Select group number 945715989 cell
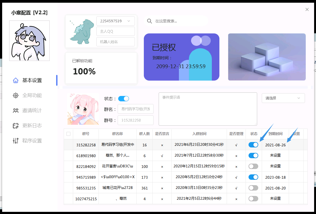 (x=86, y=177)
